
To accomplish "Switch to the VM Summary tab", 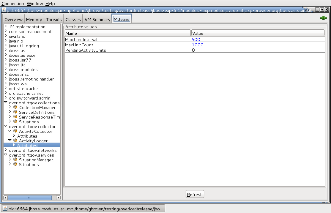I will 97,20.
